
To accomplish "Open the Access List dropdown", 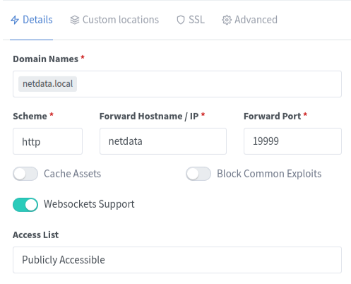I will [x=177, y=260].
